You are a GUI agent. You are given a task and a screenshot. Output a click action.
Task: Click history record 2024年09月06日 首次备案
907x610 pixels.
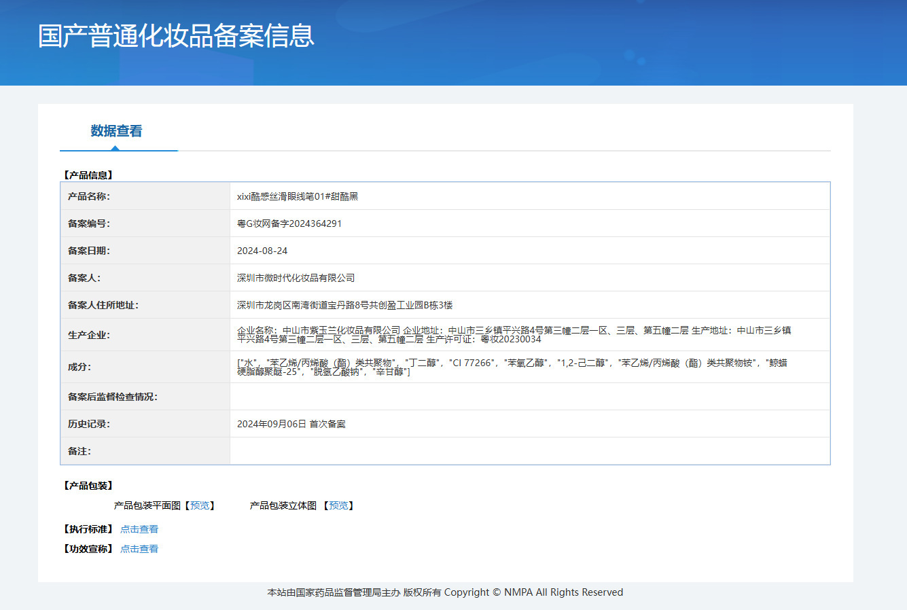[291, 424]
